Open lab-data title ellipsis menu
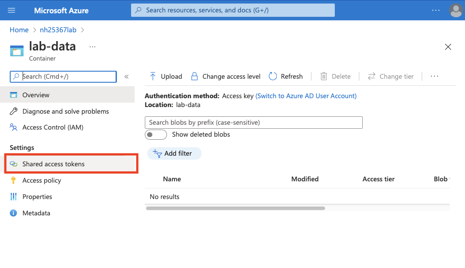The image size is (465, 268). [92, 47]
